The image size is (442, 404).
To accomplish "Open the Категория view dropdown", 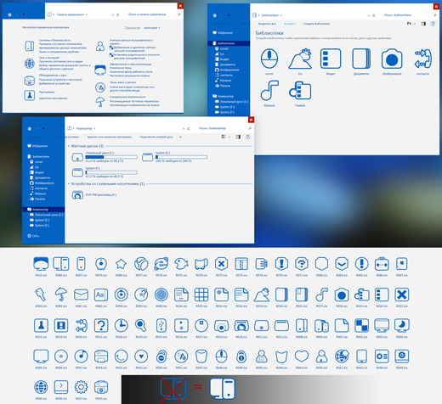I will [152, 28].
